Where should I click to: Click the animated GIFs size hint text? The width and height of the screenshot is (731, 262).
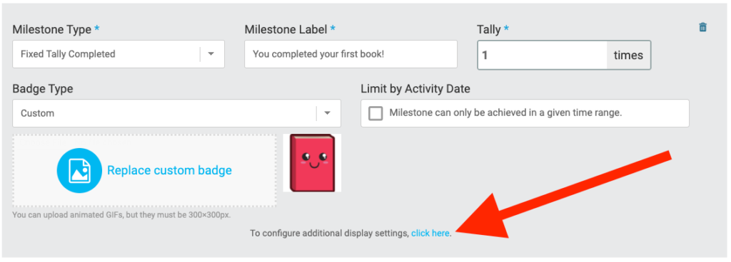pos(121,215)
